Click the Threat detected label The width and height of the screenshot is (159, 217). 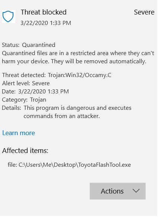pos(24,76)
